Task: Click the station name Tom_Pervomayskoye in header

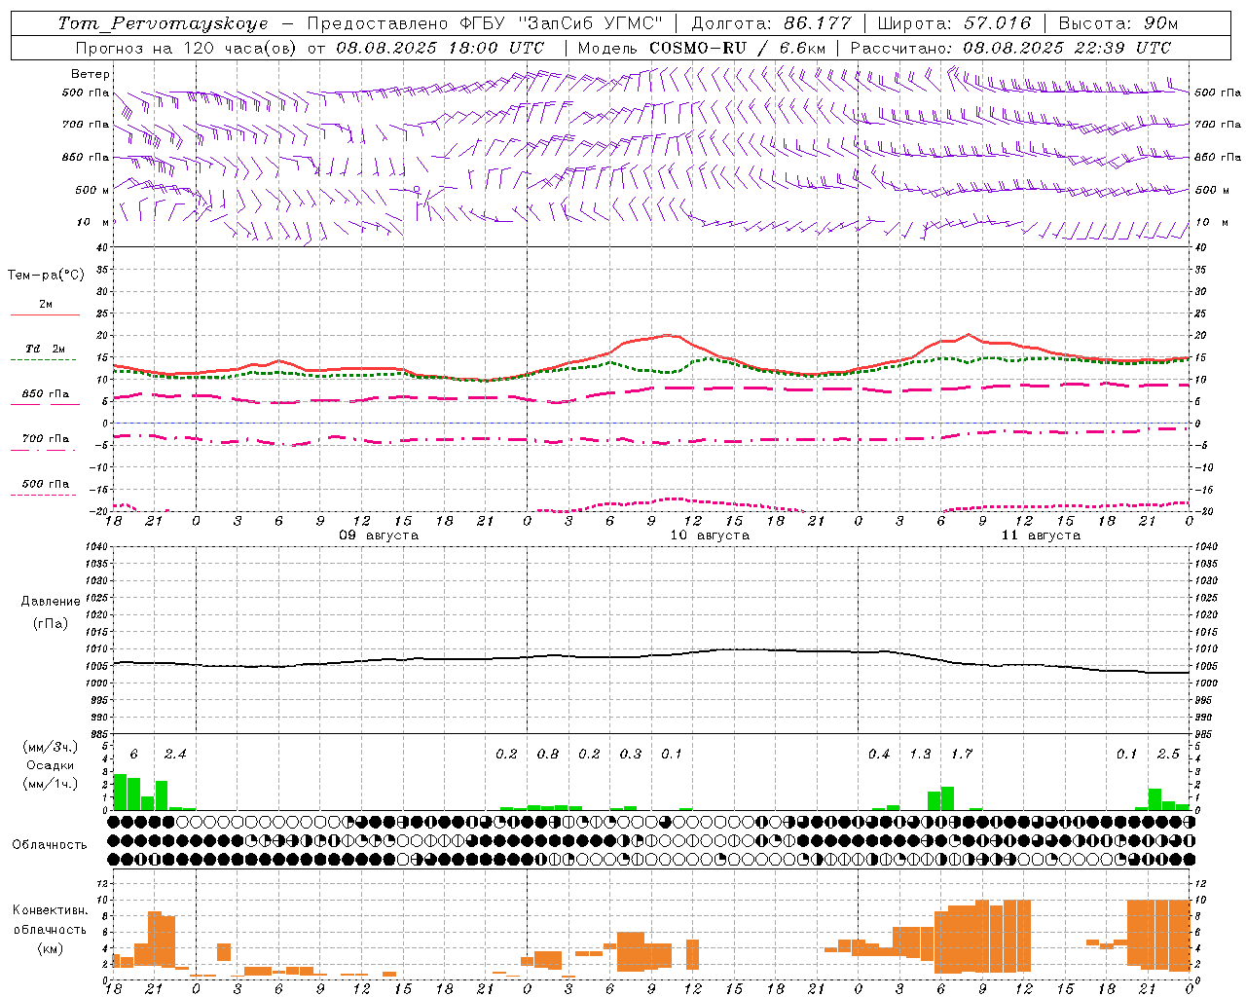Action: click(x=163, y=23)
